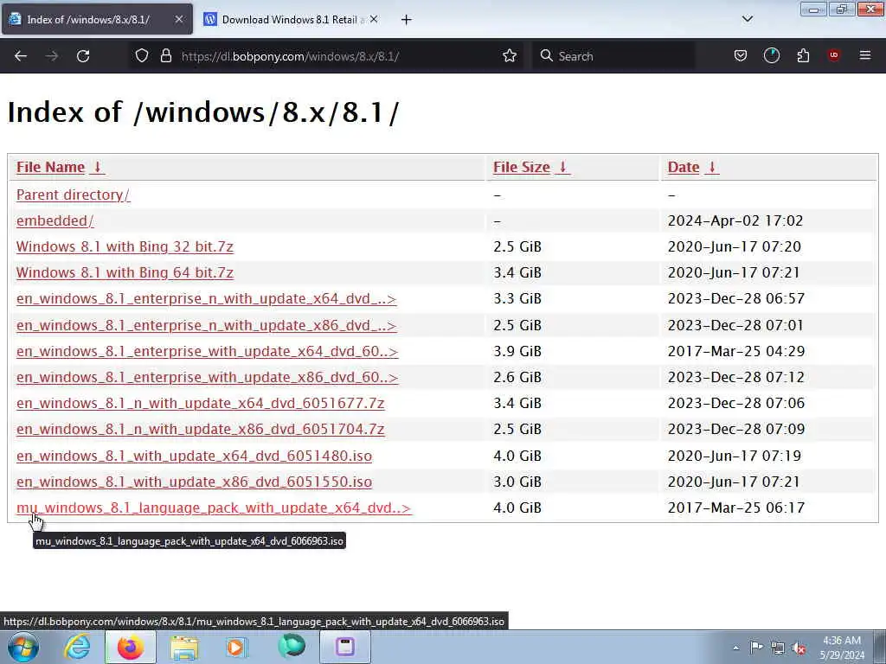Show hidden system tray icons arrow

click(735, 648)
